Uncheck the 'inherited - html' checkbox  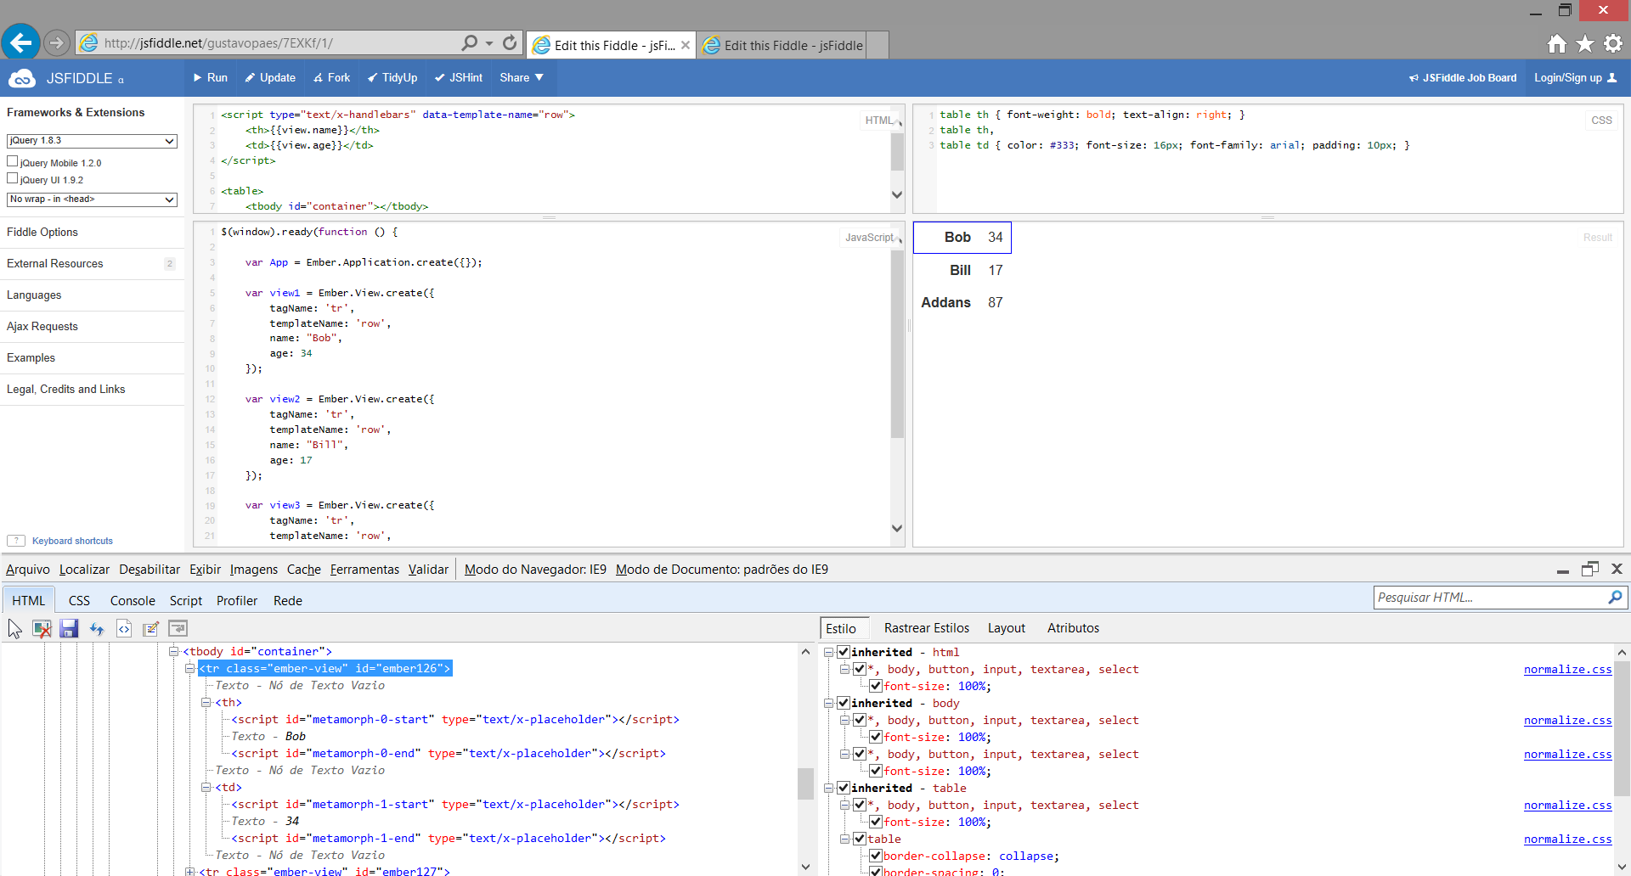843,652
